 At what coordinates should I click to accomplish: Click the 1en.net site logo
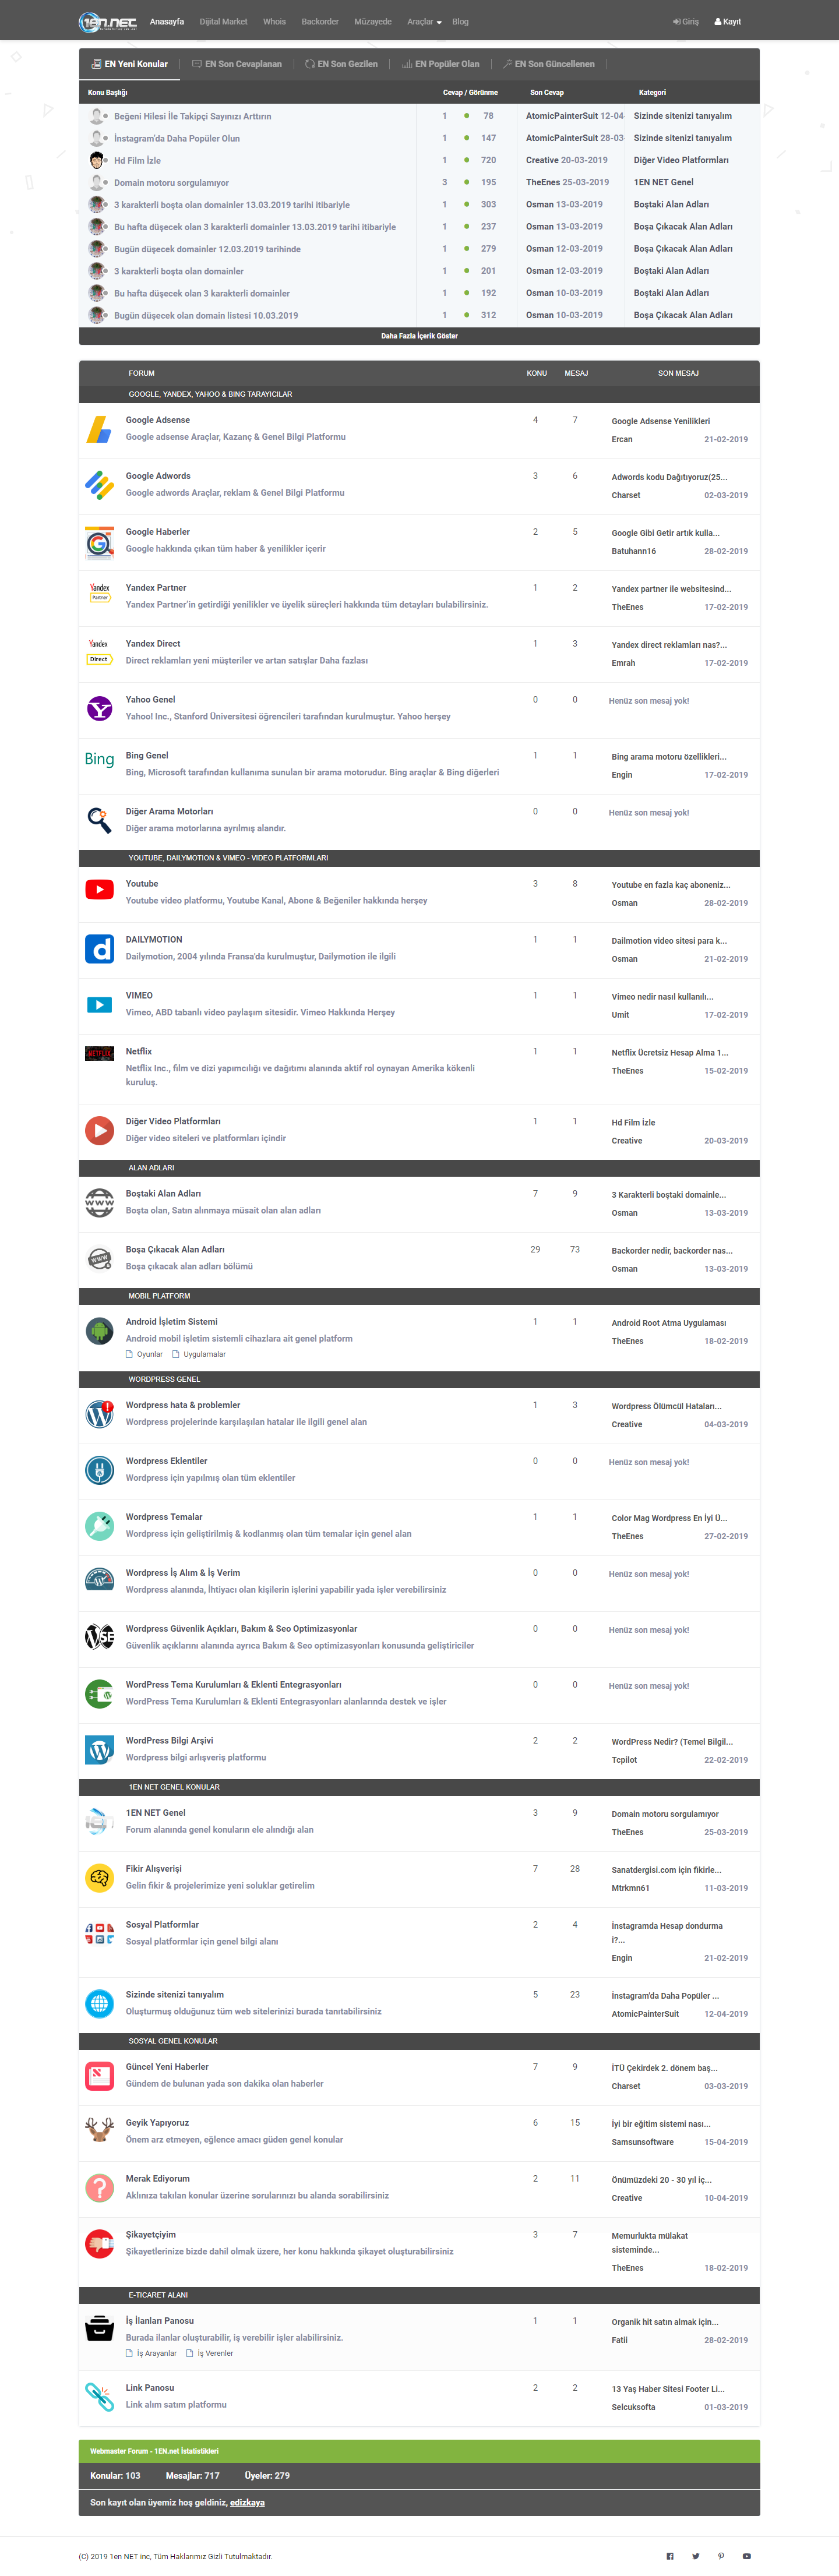point(107,21)
